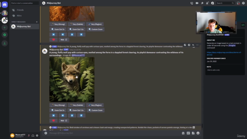Pan right arrow under wolf pup image
The height and width of the screenshot is (139, 247).
pos(63,115)
